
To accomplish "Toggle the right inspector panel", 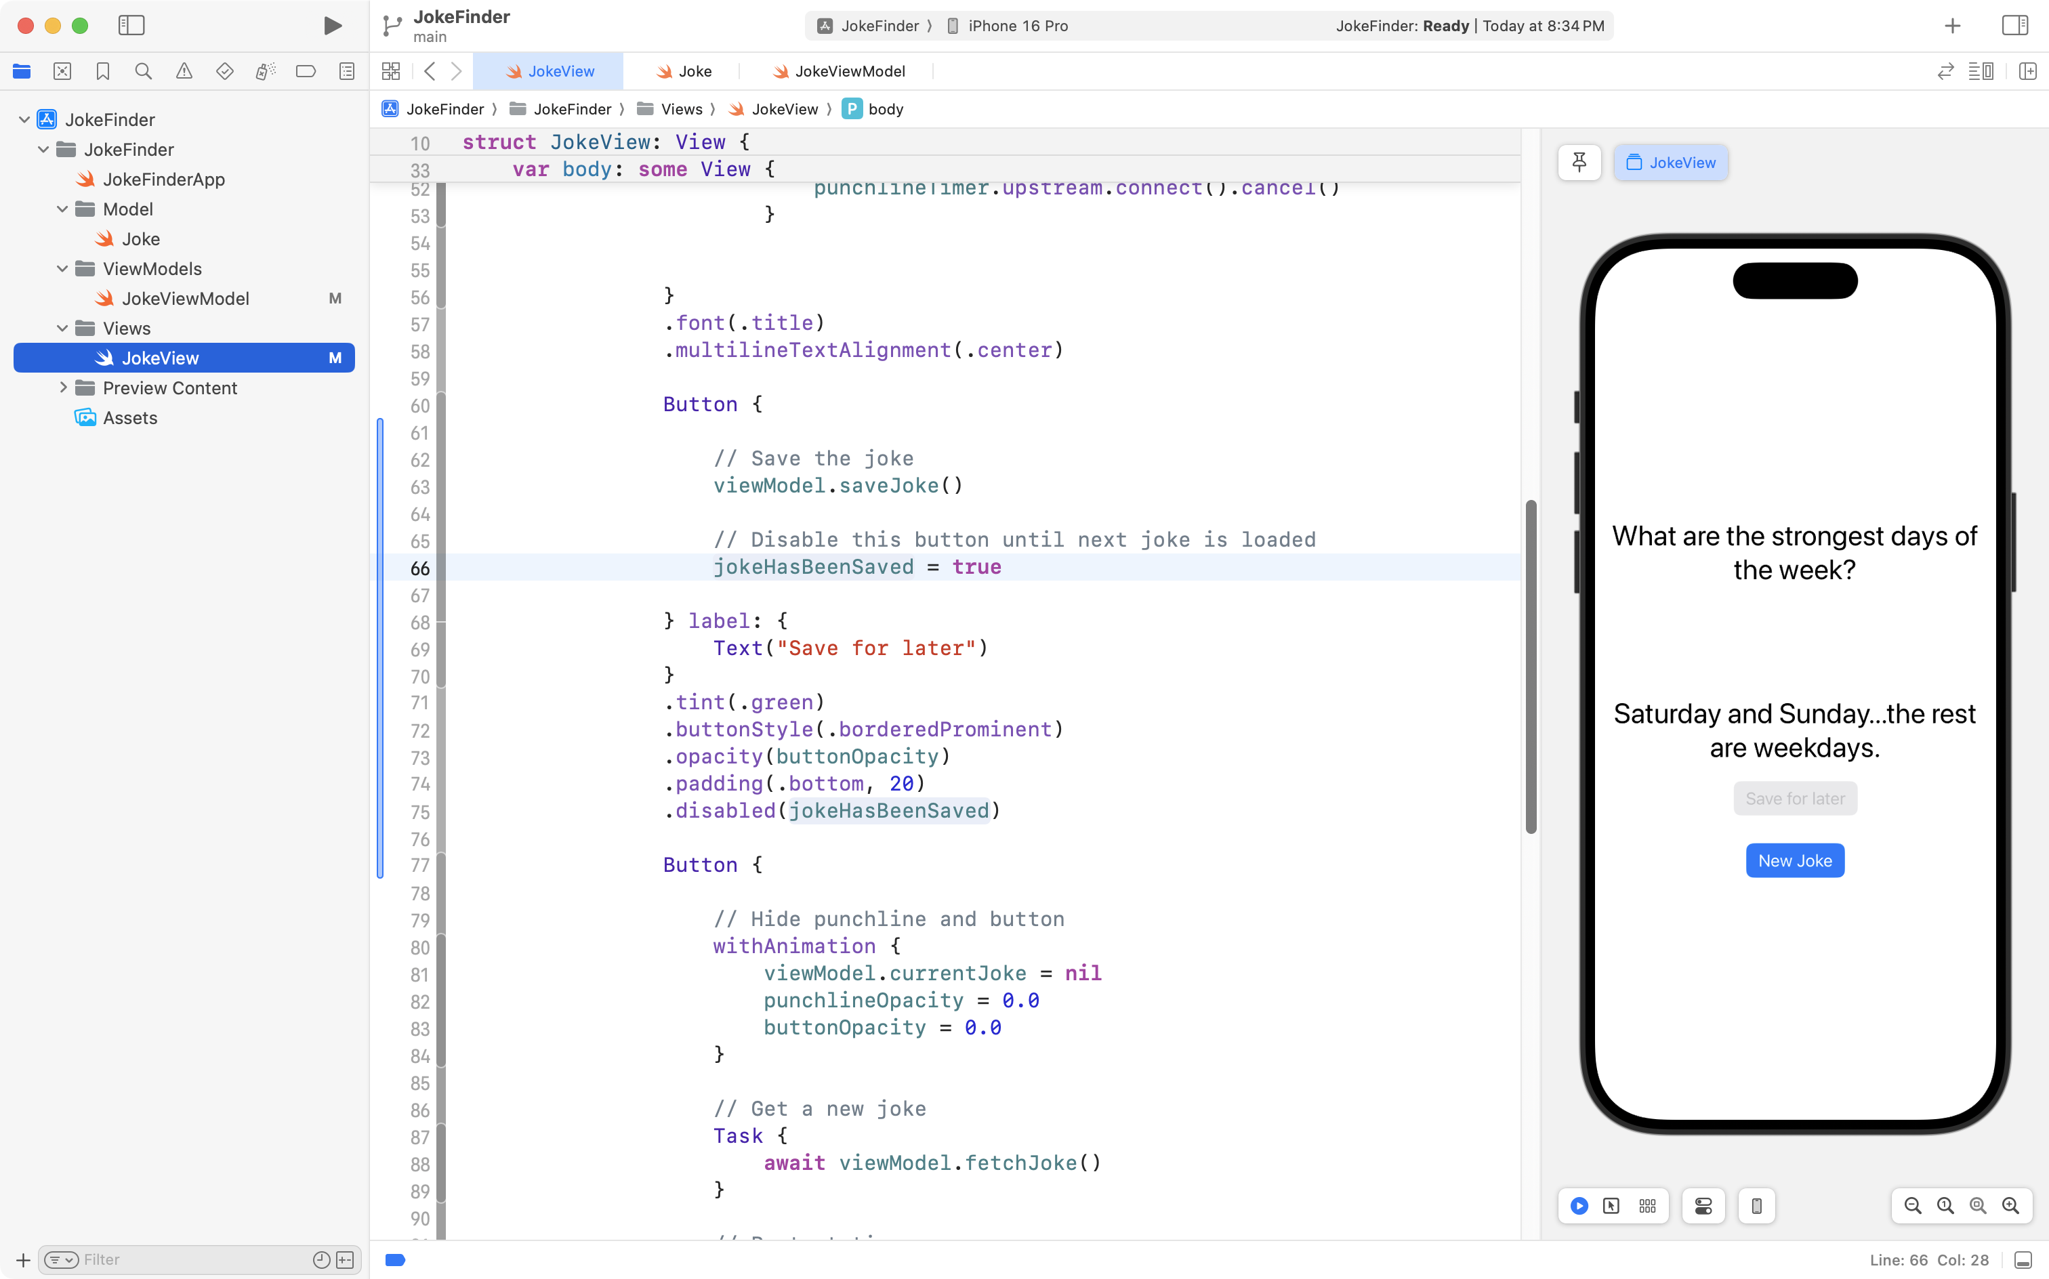I will [2014, 25].
